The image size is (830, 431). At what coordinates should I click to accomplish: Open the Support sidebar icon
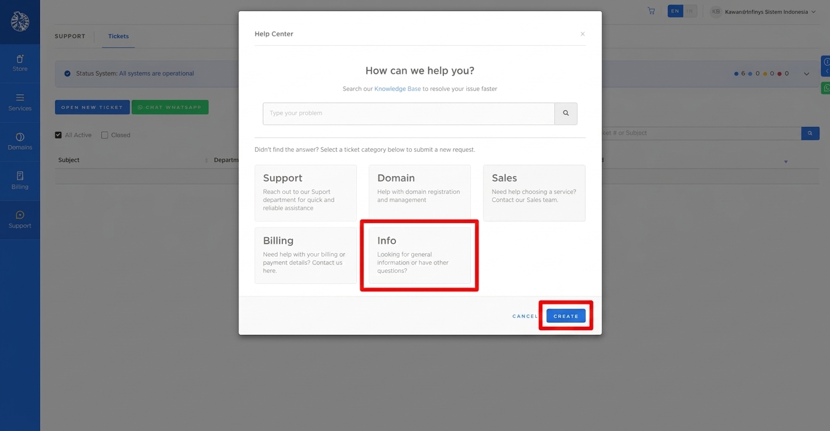click(x=20, y=220)
